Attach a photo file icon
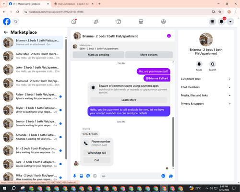This screenshot has width=240, height=192. pyautogui.click(x=81, y=176)
